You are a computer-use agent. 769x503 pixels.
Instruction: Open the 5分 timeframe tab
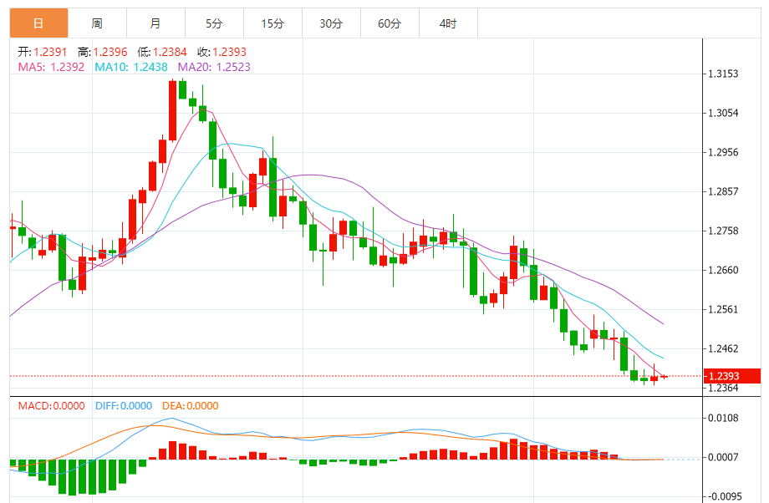214,23
